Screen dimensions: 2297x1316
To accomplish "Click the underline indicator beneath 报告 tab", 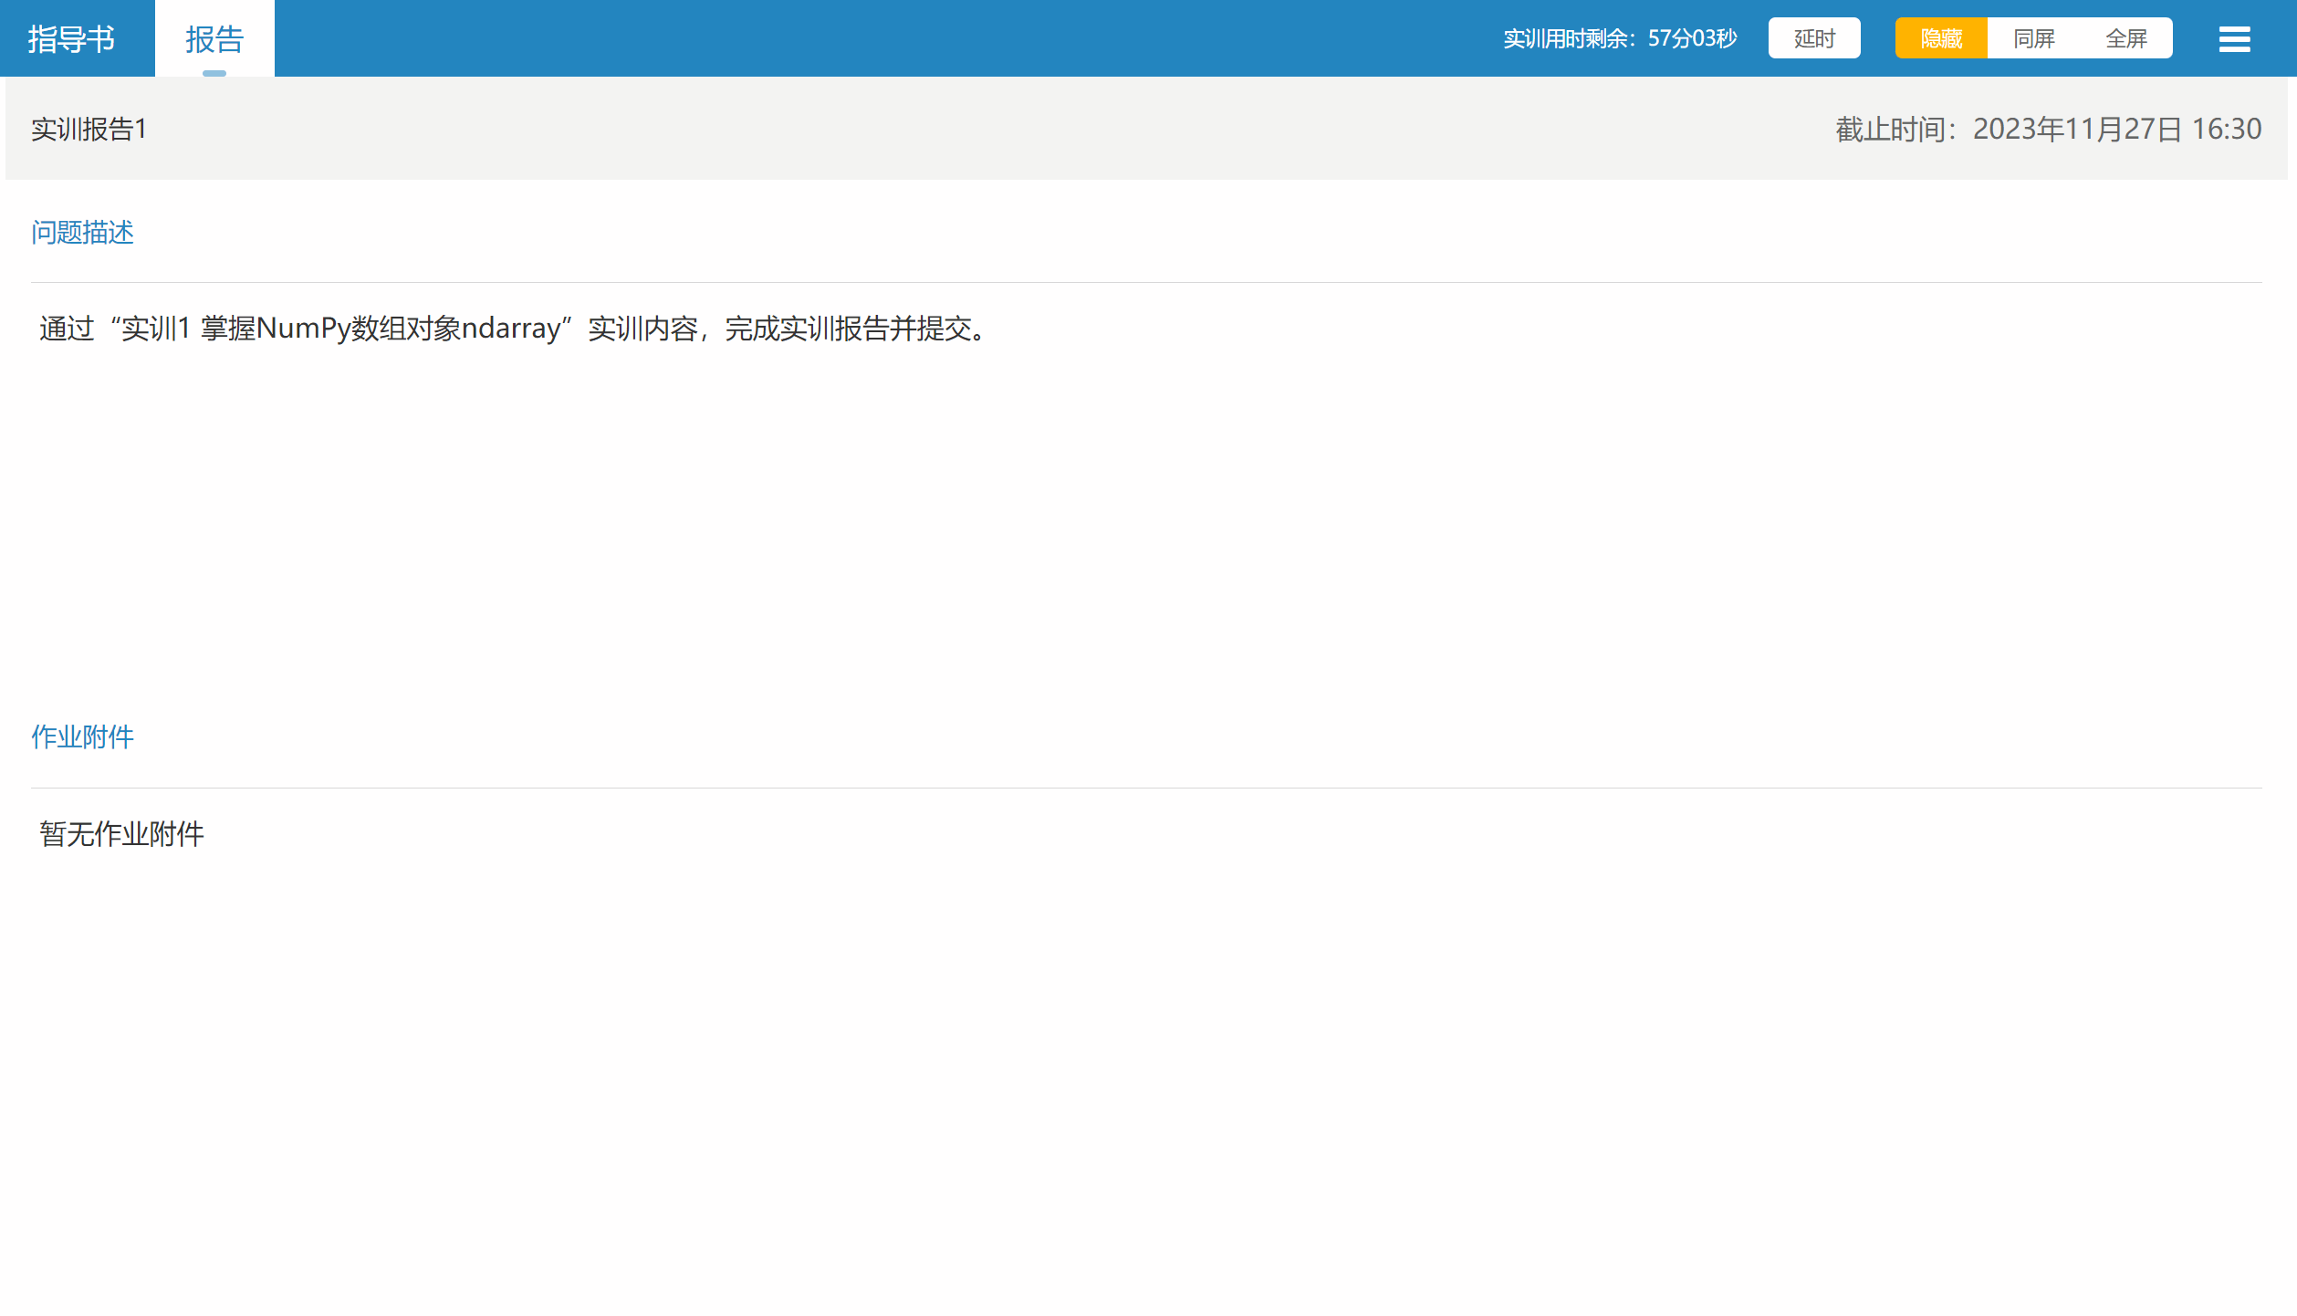I will (x=214, y=73).
